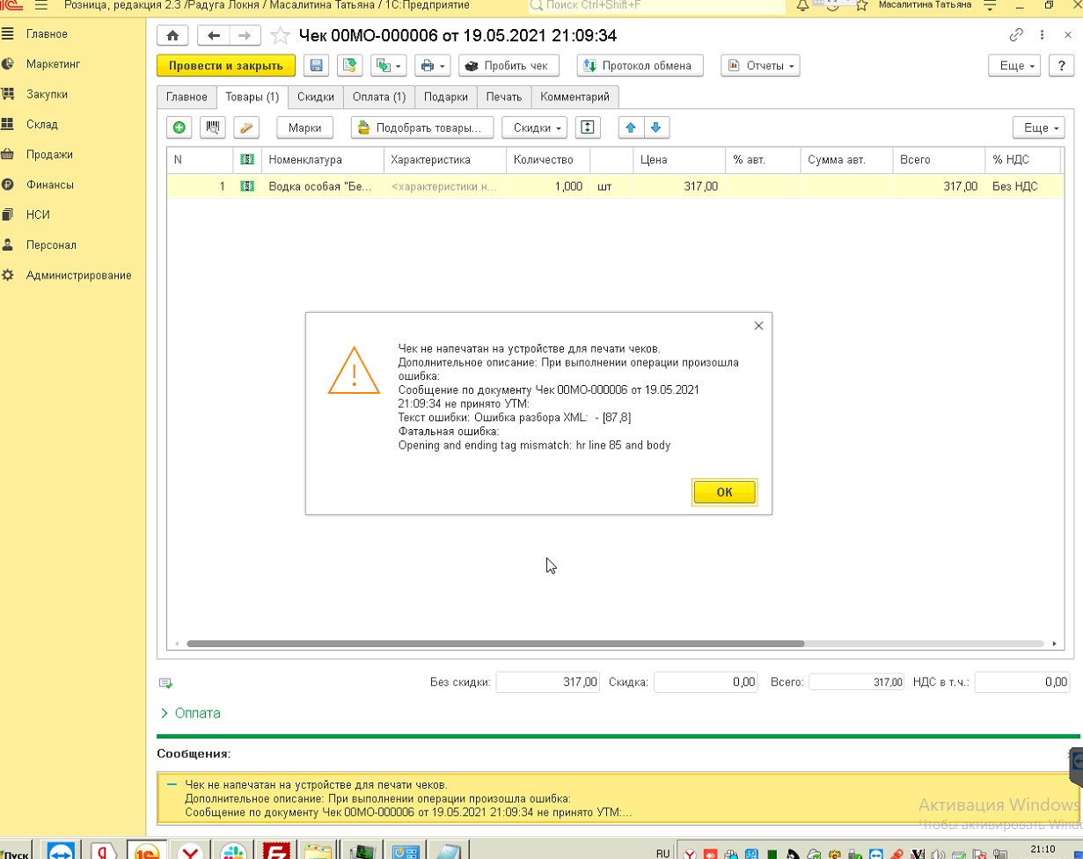Expand the Оплата section

(190, 713)
